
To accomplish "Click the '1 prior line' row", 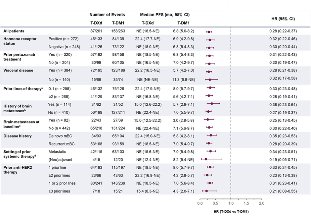I will [x=57, y=167].
